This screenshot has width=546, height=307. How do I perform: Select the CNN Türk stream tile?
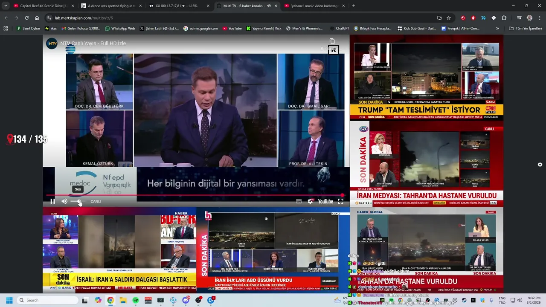427,78
